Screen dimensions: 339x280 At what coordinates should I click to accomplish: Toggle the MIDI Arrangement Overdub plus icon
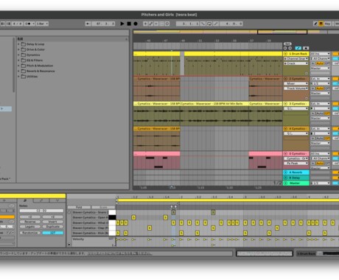[145, 24]
